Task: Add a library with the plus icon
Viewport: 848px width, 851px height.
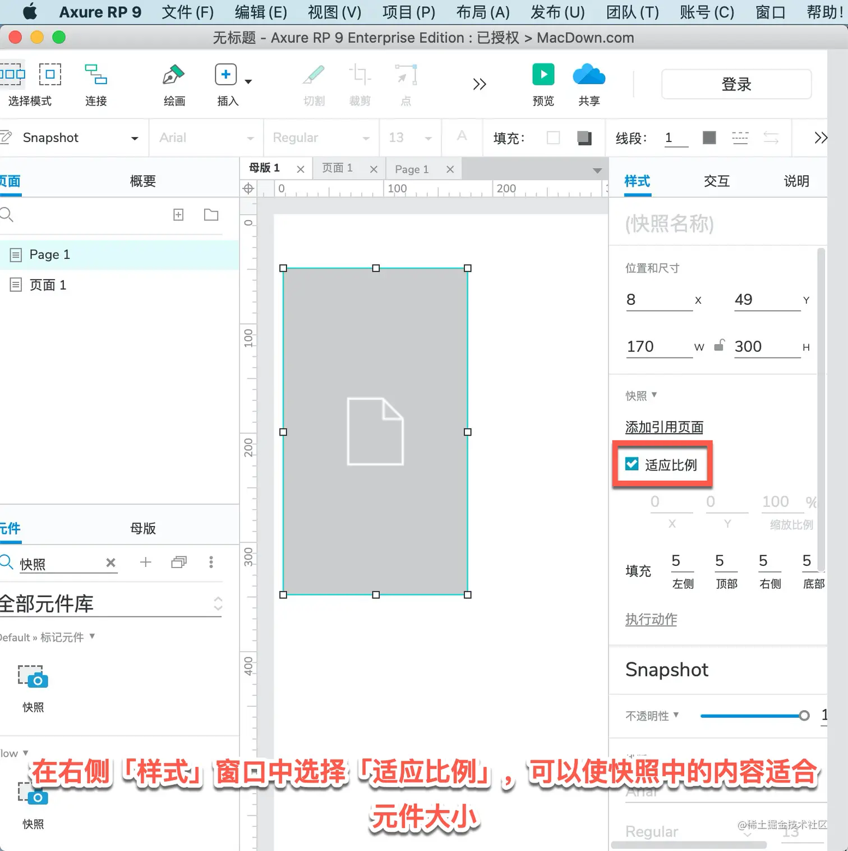Action: coord(146,562)
